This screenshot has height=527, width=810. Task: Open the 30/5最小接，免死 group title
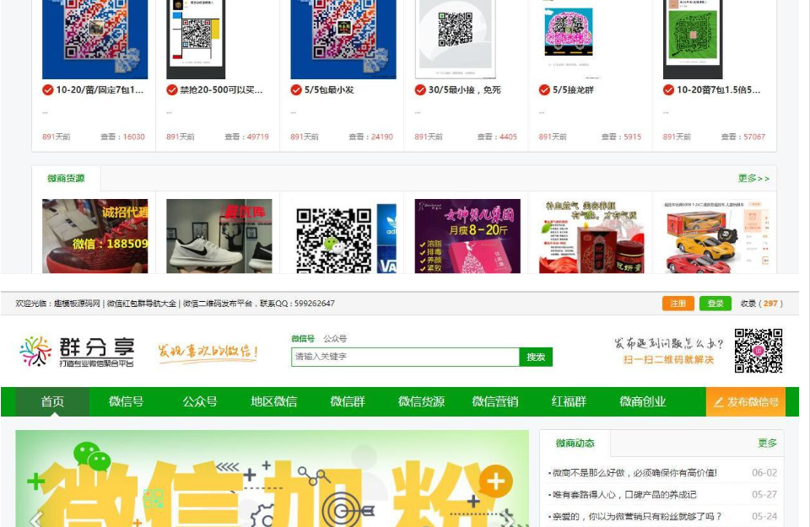pos(464,90)
